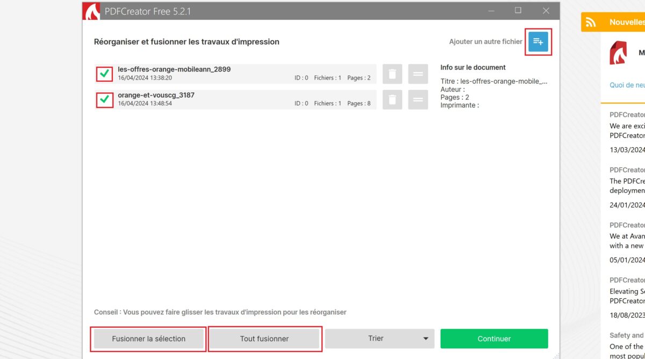
Task: Click the green Continuer button
Action: click(x=494, y=339)
